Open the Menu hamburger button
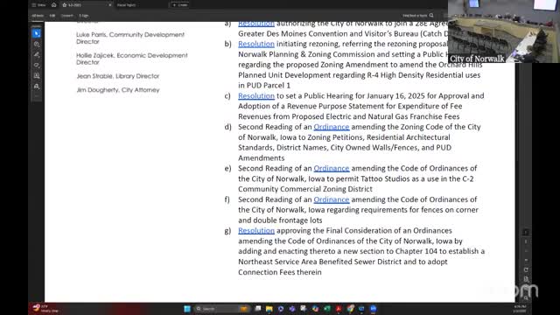The height and width of the screenshot is (315, 560). point(38,5)
